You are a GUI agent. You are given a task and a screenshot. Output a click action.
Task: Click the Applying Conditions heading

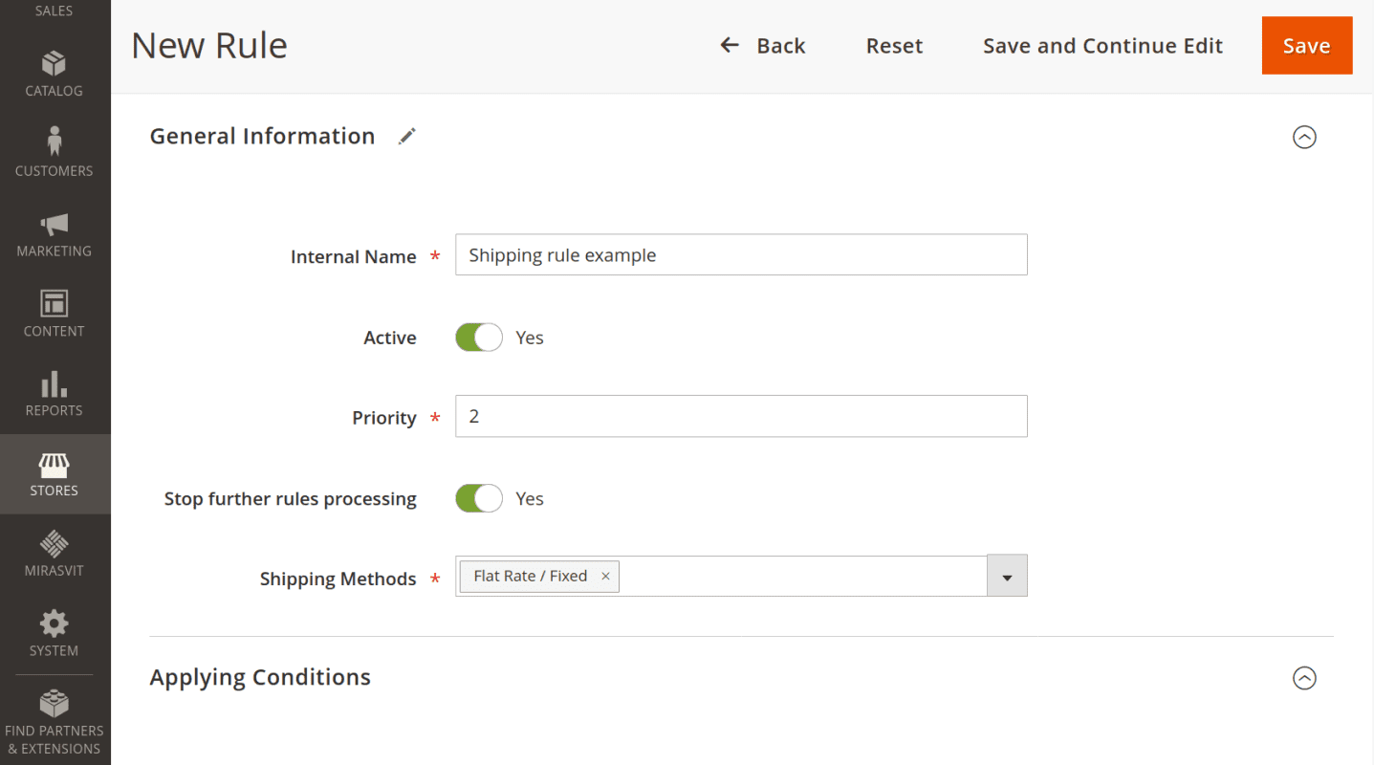pyautogui.click(x=260, y=677)
